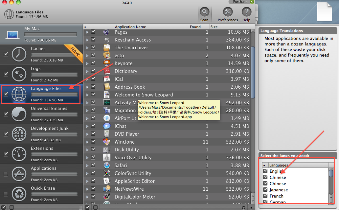The width and height of the screenshot is (339, 210).
Task: Open the Help question mark icon
Action: pos(246,12)
